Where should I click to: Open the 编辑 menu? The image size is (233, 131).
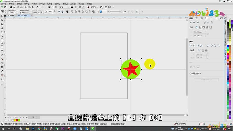coord(11,4)
